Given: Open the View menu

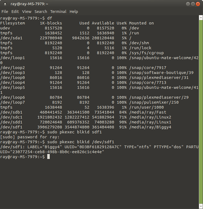Looking at the screenshot, I should tap(27, 12).
